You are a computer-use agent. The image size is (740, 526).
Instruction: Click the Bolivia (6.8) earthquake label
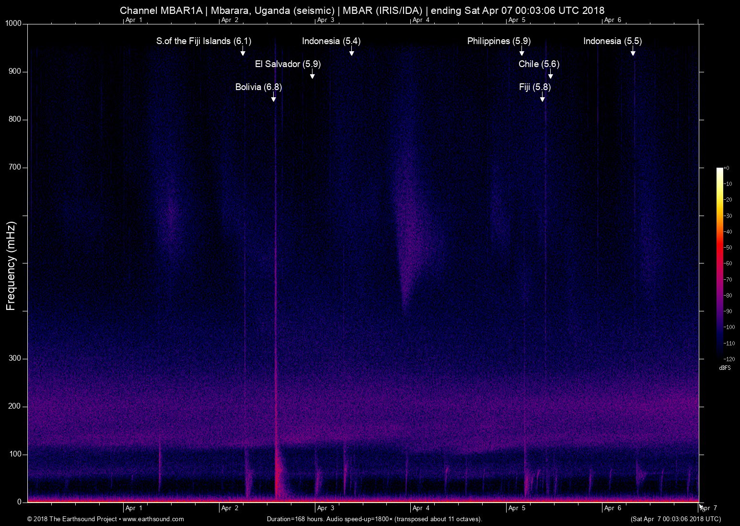pos(258,87)
